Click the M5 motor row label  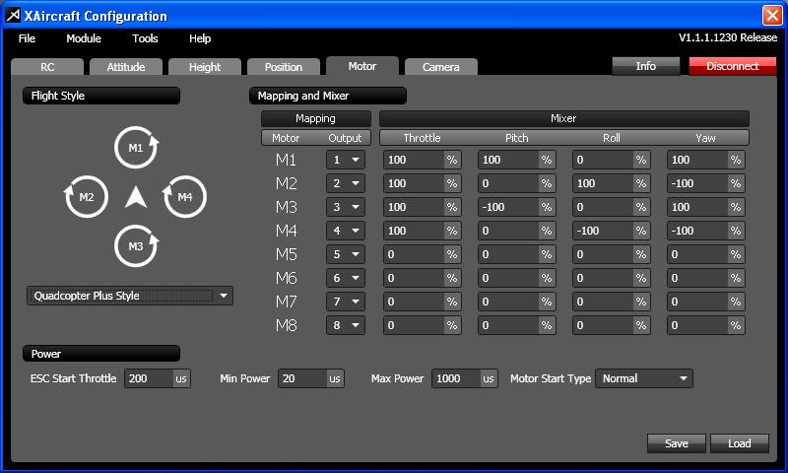(286, 254)
